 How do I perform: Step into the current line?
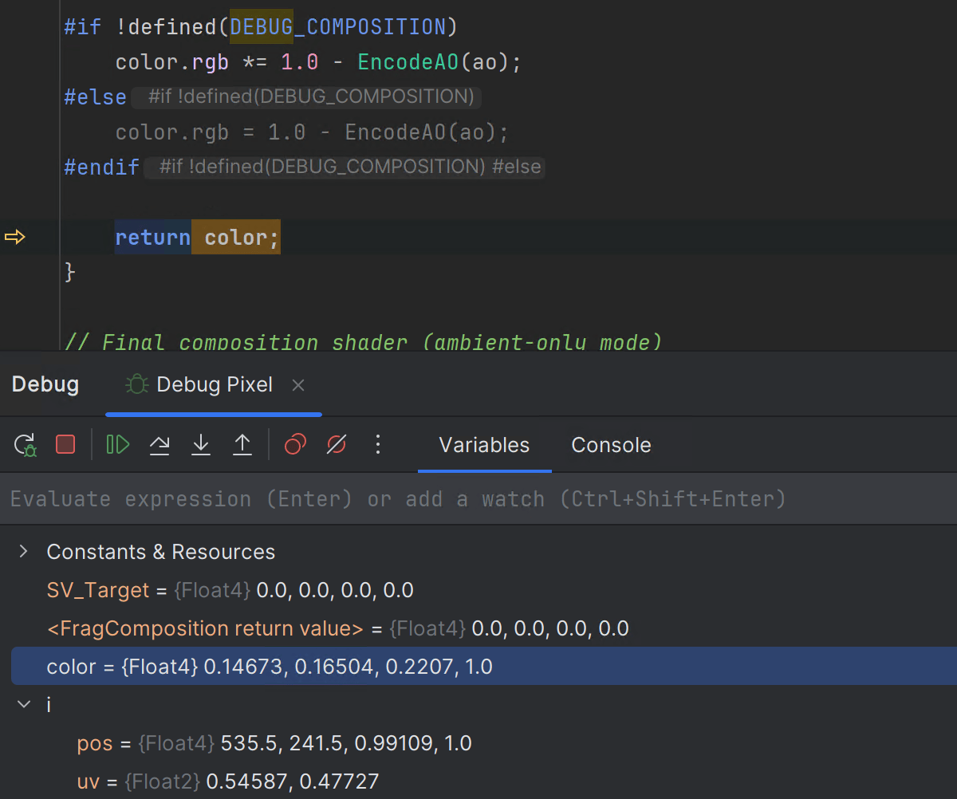point(201,445)
